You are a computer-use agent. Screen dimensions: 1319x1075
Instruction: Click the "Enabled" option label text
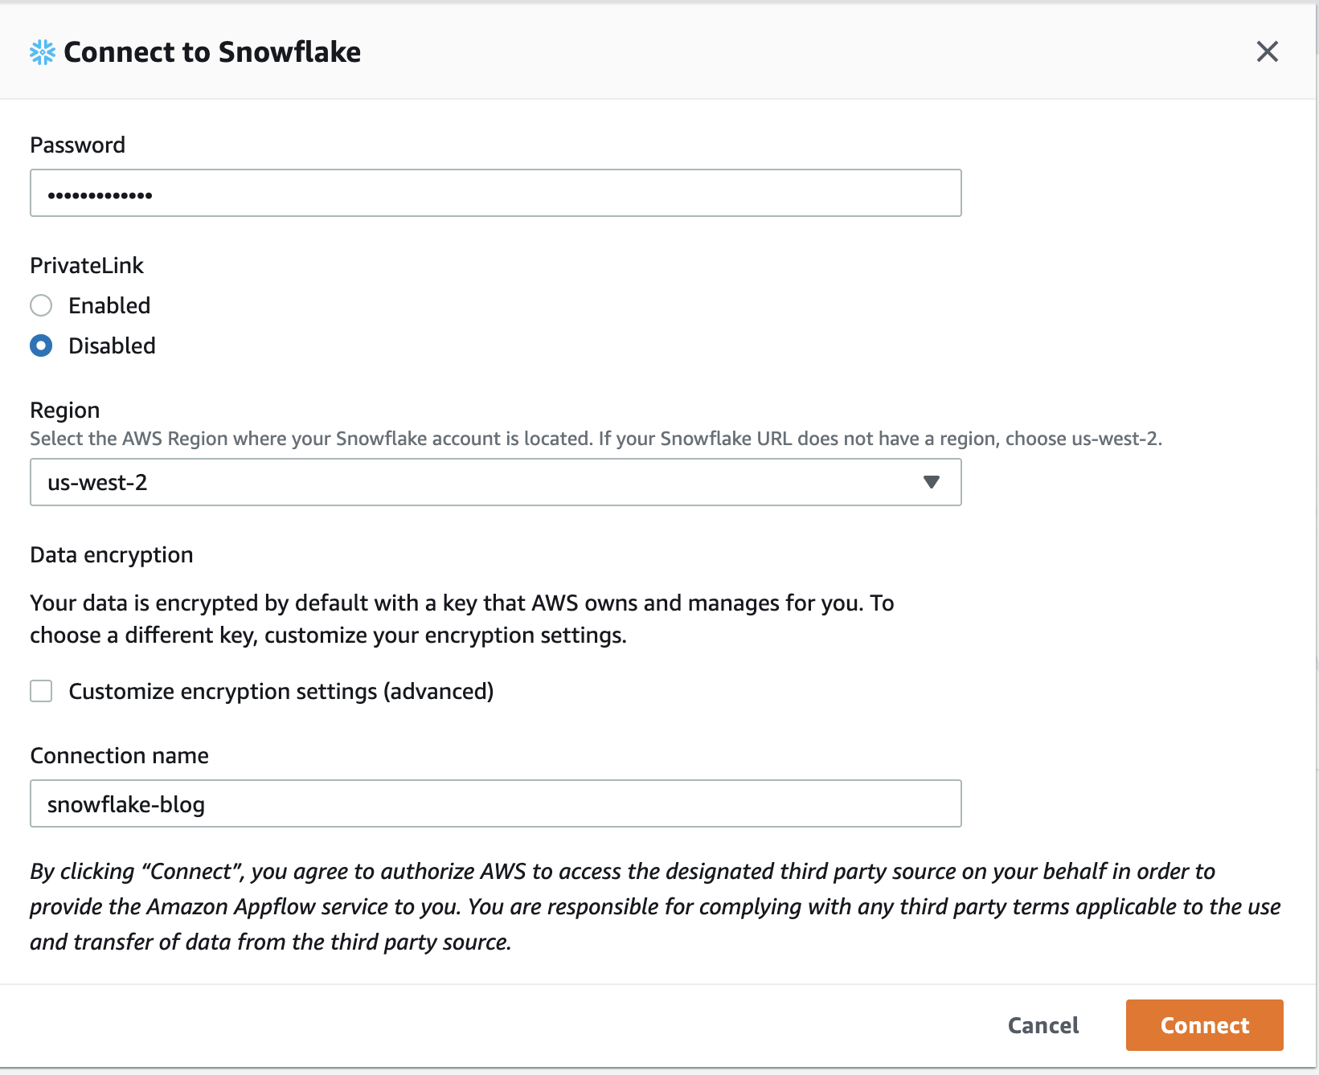(x=109, y=305)
